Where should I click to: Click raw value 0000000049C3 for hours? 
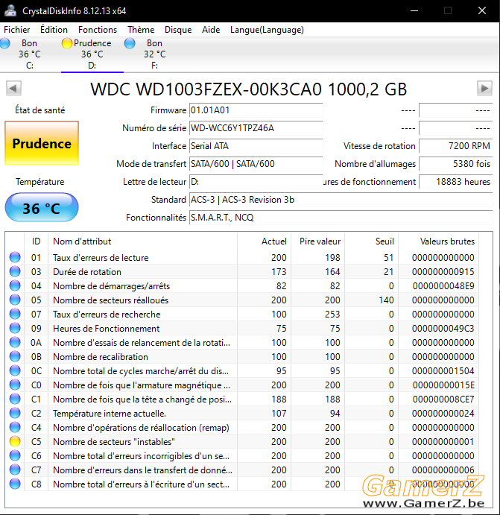click(443, 328)
